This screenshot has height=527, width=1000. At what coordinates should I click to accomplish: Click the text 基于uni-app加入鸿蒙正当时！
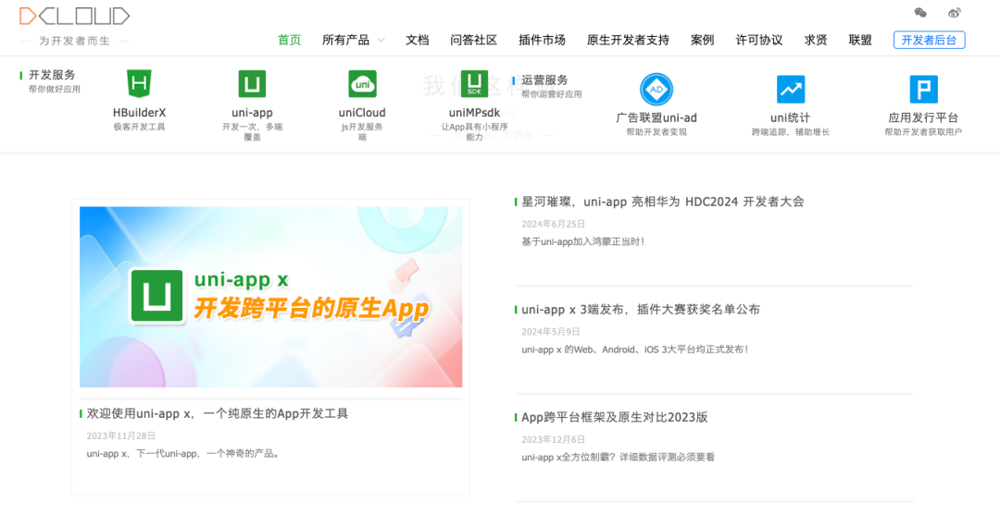point(583,242)
